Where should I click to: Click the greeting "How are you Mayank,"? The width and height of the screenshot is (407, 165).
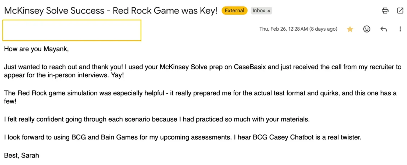pos(36,49)
